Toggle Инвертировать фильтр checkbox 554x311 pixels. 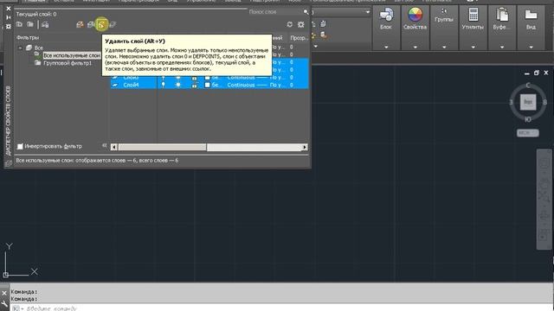(20, 146)
